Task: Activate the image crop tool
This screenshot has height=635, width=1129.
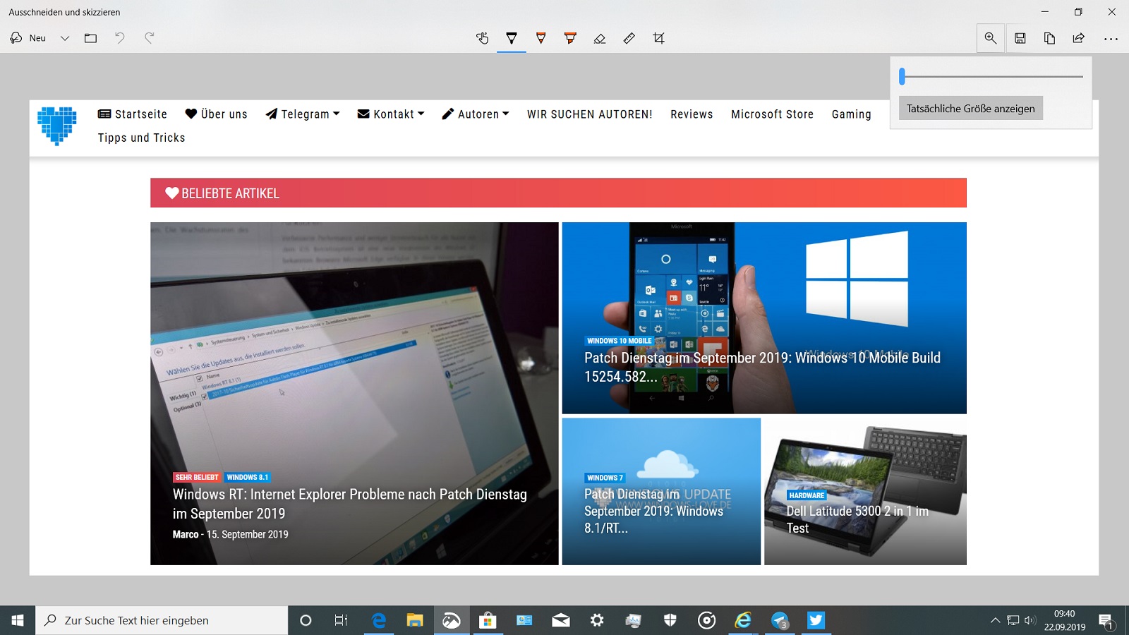Action: 659,38
